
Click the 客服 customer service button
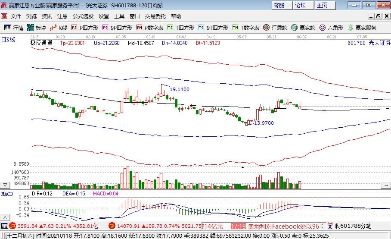click(x=282, y=5)
